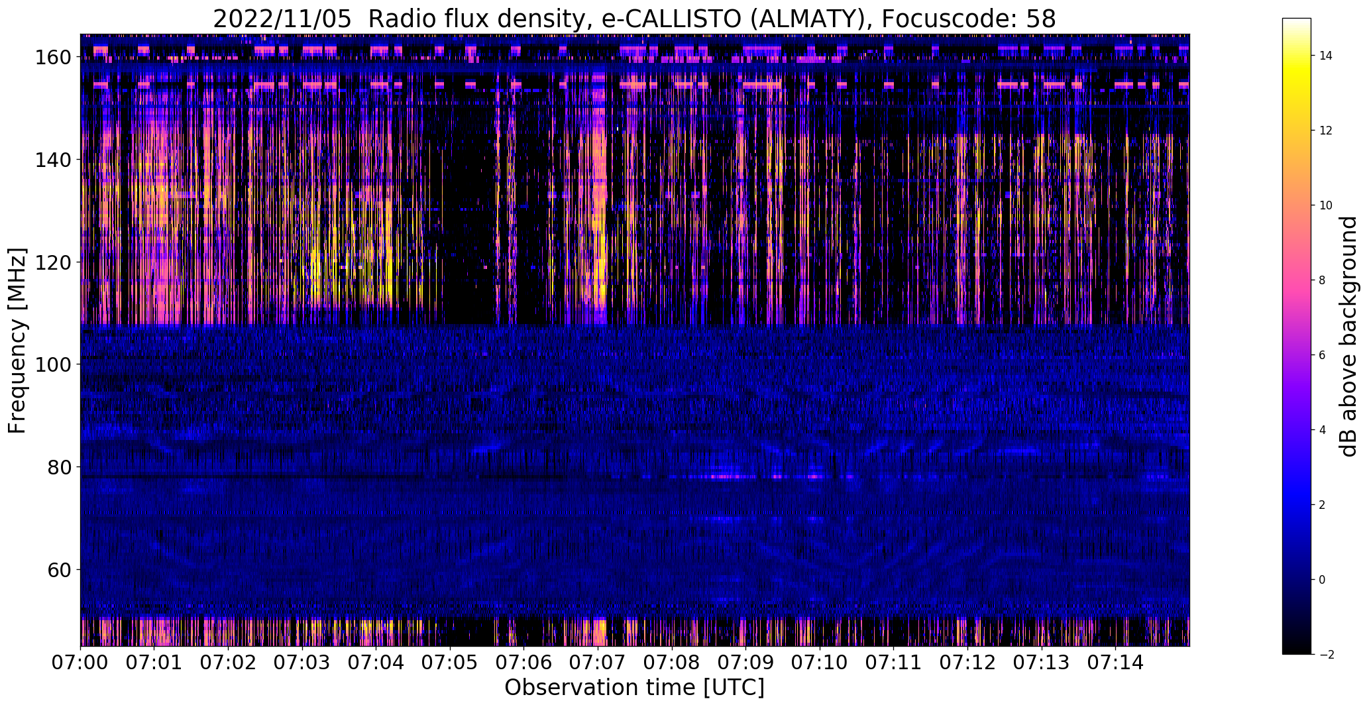Click the 07:14 time tick label

coord(1116,663)
